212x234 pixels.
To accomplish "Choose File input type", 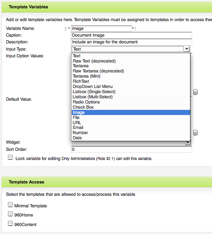I will tap(131, 117).
